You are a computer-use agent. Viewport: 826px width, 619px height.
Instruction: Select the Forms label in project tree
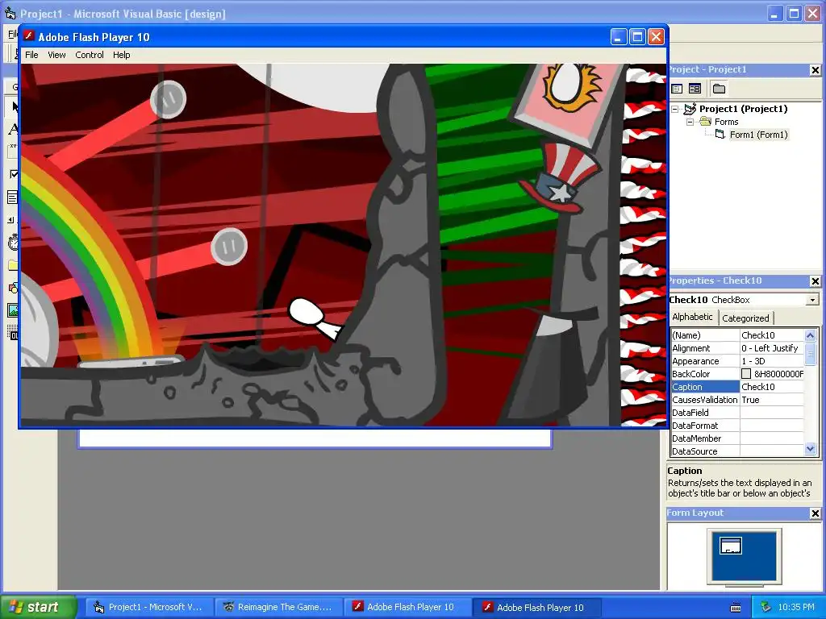(727, 122)
